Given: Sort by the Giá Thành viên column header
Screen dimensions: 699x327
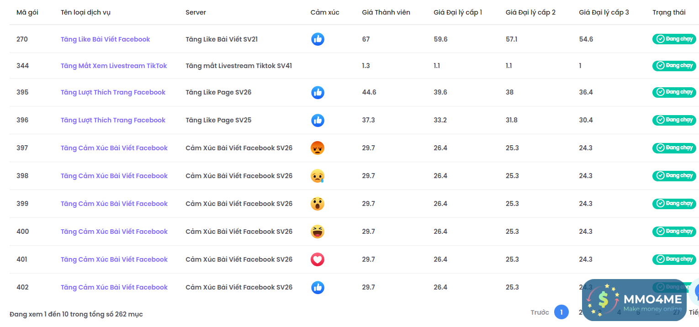Looking at the screenshot, I should (386, 12).
